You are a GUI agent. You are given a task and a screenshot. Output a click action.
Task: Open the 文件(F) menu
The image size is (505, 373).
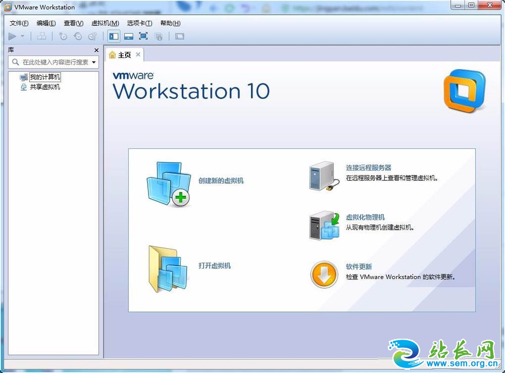(x=19, y=23)
